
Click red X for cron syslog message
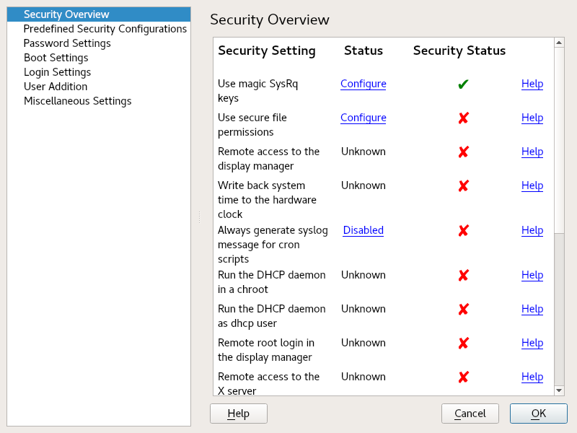click(463, 231)
